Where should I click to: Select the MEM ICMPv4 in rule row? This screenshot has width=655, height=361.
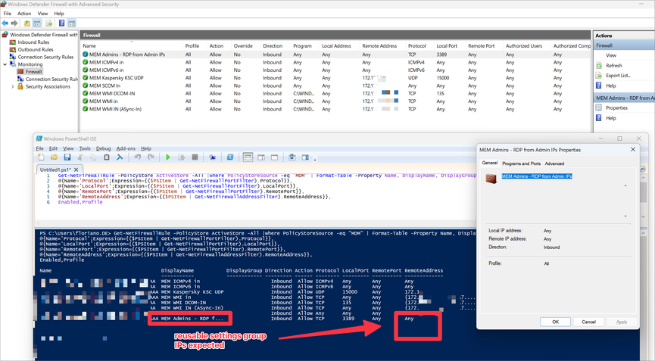336,63
